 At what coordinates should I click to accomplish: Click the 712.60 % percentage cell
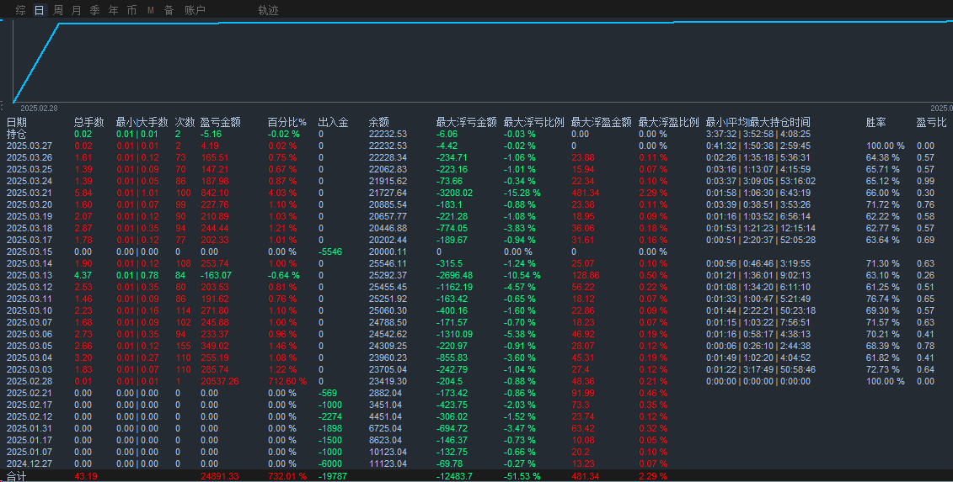286,381
